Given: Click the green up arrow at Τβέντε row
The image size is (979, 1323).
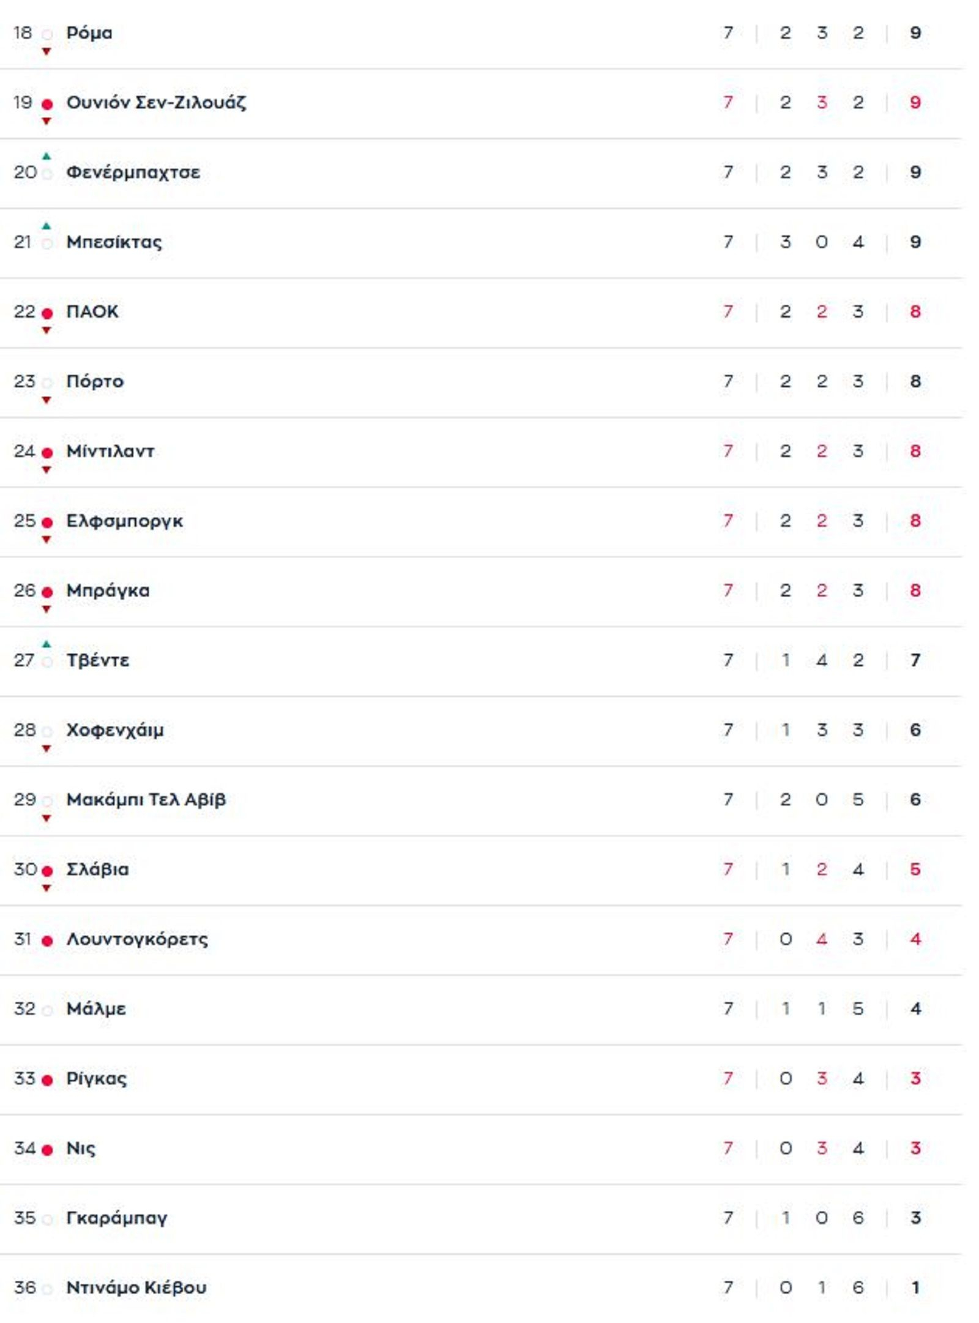Looking at the screenshot, I should (47, 644).
